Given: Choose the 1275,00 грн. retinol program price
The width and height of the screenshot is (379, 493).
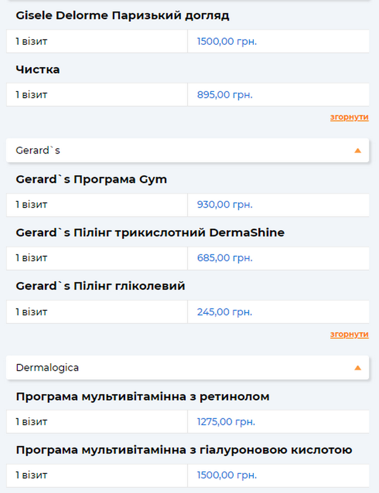Looking at the screenshot, I should 226,422.
